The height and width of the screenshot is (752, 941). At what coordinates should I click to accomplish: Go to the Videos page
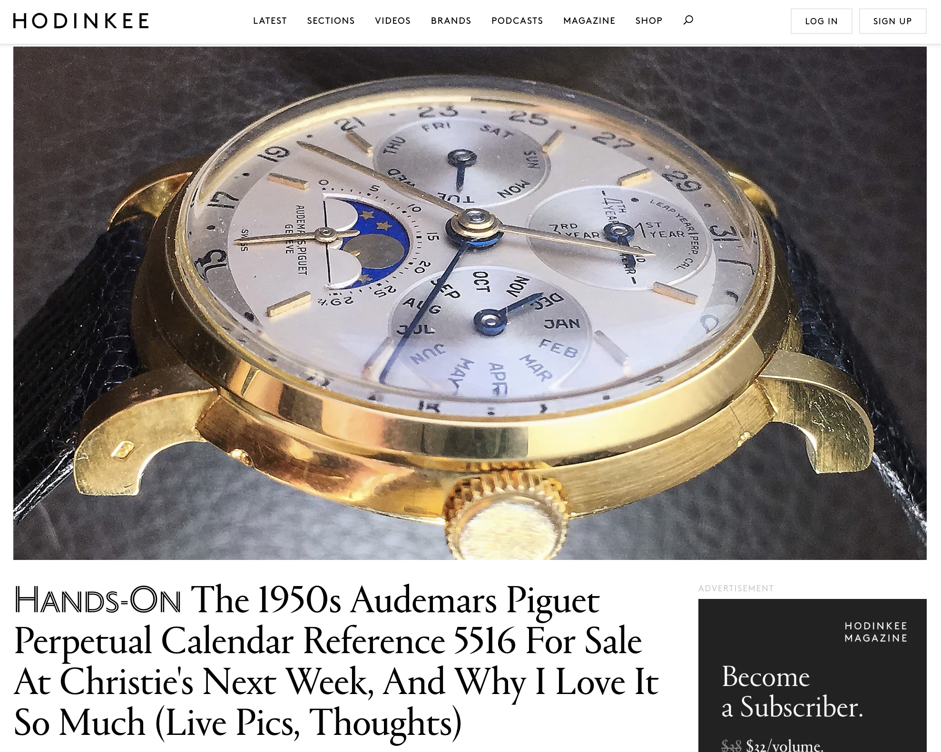tap(392, 21)
